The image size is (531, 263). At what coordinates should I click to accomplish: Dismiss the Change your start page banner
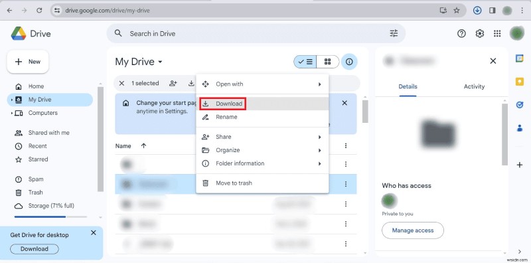coord(344,103)
